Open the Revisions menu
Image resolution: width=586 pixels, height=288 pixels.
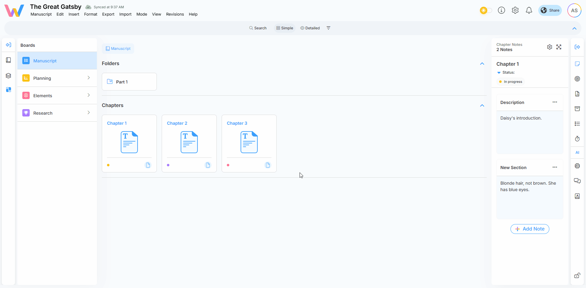(x=175, y=14)
